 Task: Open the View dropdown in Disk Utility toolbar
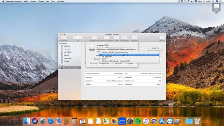[63, 38]
